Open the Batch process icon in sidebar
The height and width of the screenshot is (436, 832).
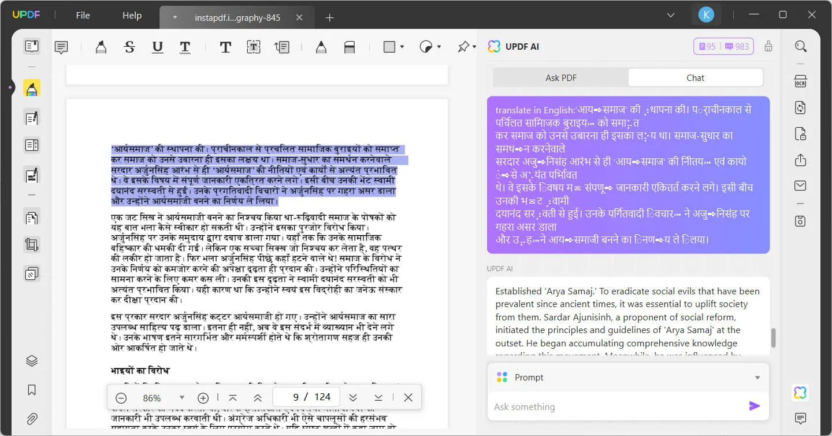(x=32, y=273)
